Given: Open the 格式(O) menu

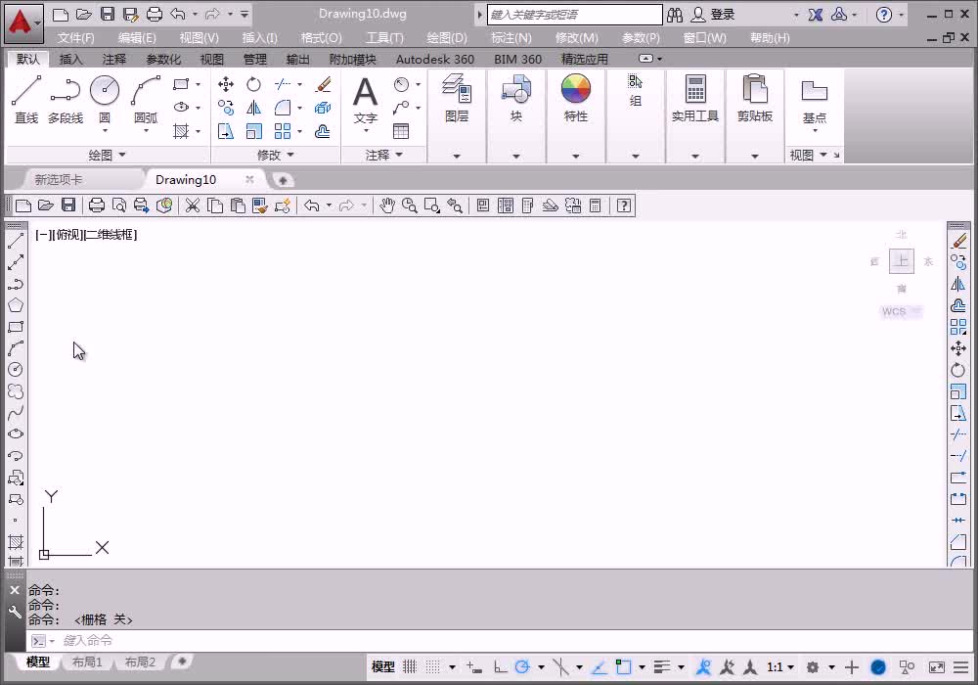Looking at the screenshot, I should [x=321, y=38].
